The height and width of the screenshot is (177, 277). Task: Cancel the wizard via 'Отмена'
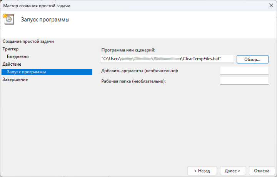pyautogui.click(x=262, y=170)
